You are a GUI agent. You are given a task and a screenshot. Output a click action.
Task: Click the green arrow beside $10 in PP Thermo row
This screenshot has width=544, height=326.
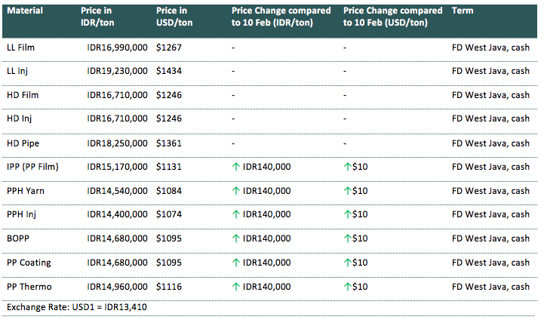(x=347, y=287)
